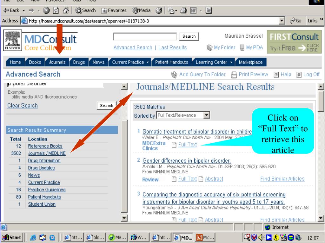This screenshot has width=325, height=243.
Task: Open the Sorted by Full Text/Relevance dropdown
Action: (x=183, y=115)
